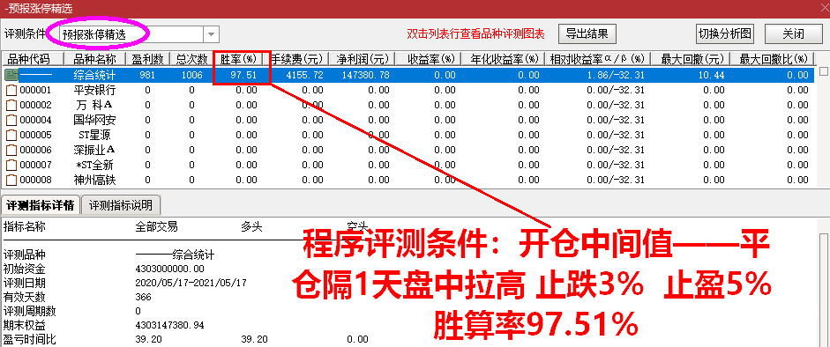Screen dimensions: 830x347
Task: Click the 评测周期数 label
Action: coord(30,311)
